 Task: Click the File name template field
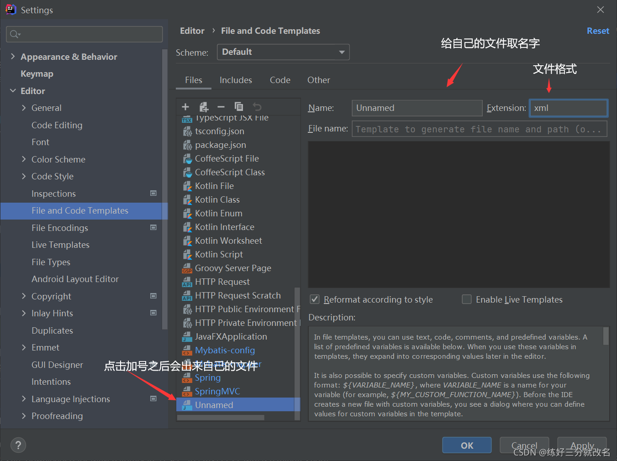pos(480,129)
